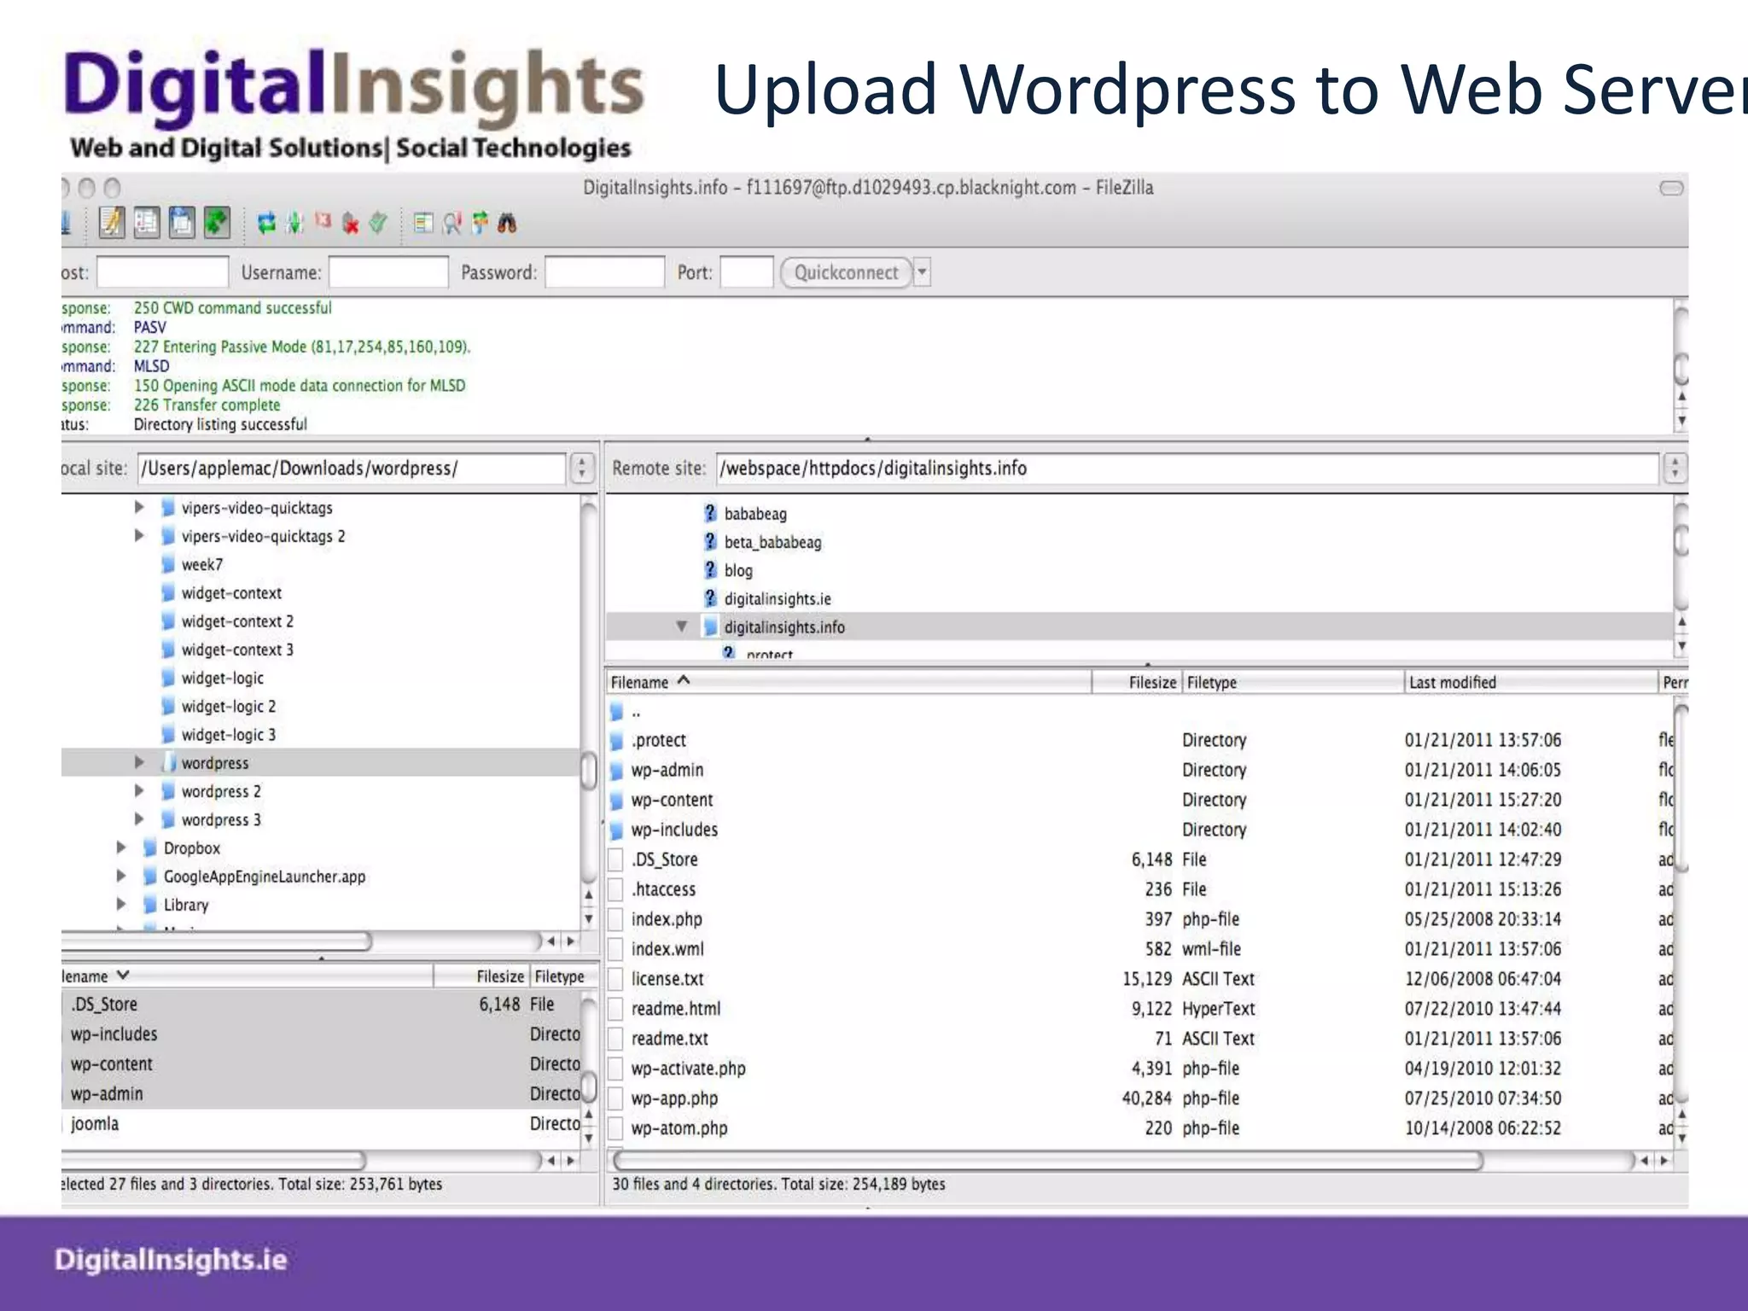This screenshot has width=1748, height=1311.
Task: Open the Quickconnect history dropdown arrow
Action: [922, 273]
